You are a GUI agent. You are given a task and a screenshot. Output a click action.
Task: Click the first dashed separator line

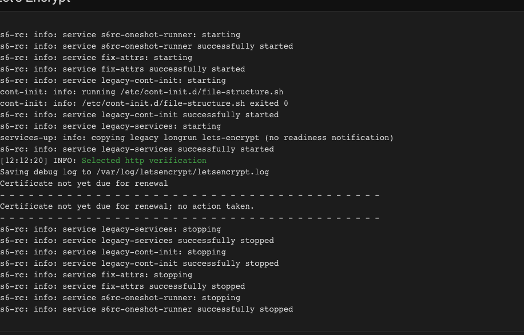click(190, 195)
